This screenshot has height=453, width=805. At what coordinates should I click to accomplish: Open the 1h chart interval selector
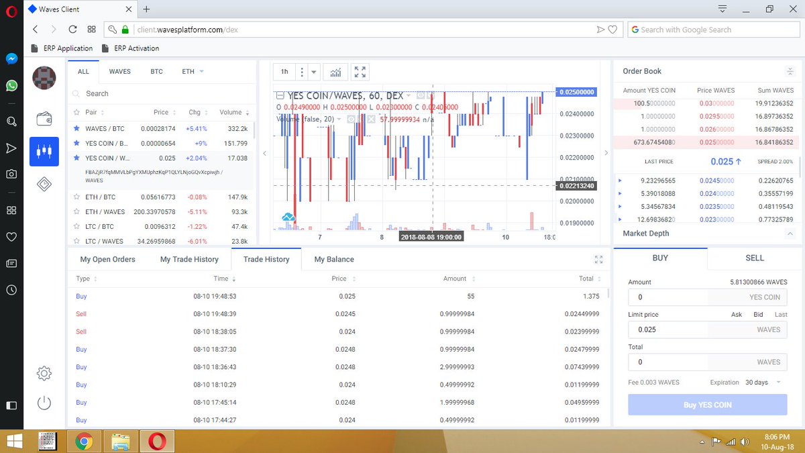pos(284,72)
